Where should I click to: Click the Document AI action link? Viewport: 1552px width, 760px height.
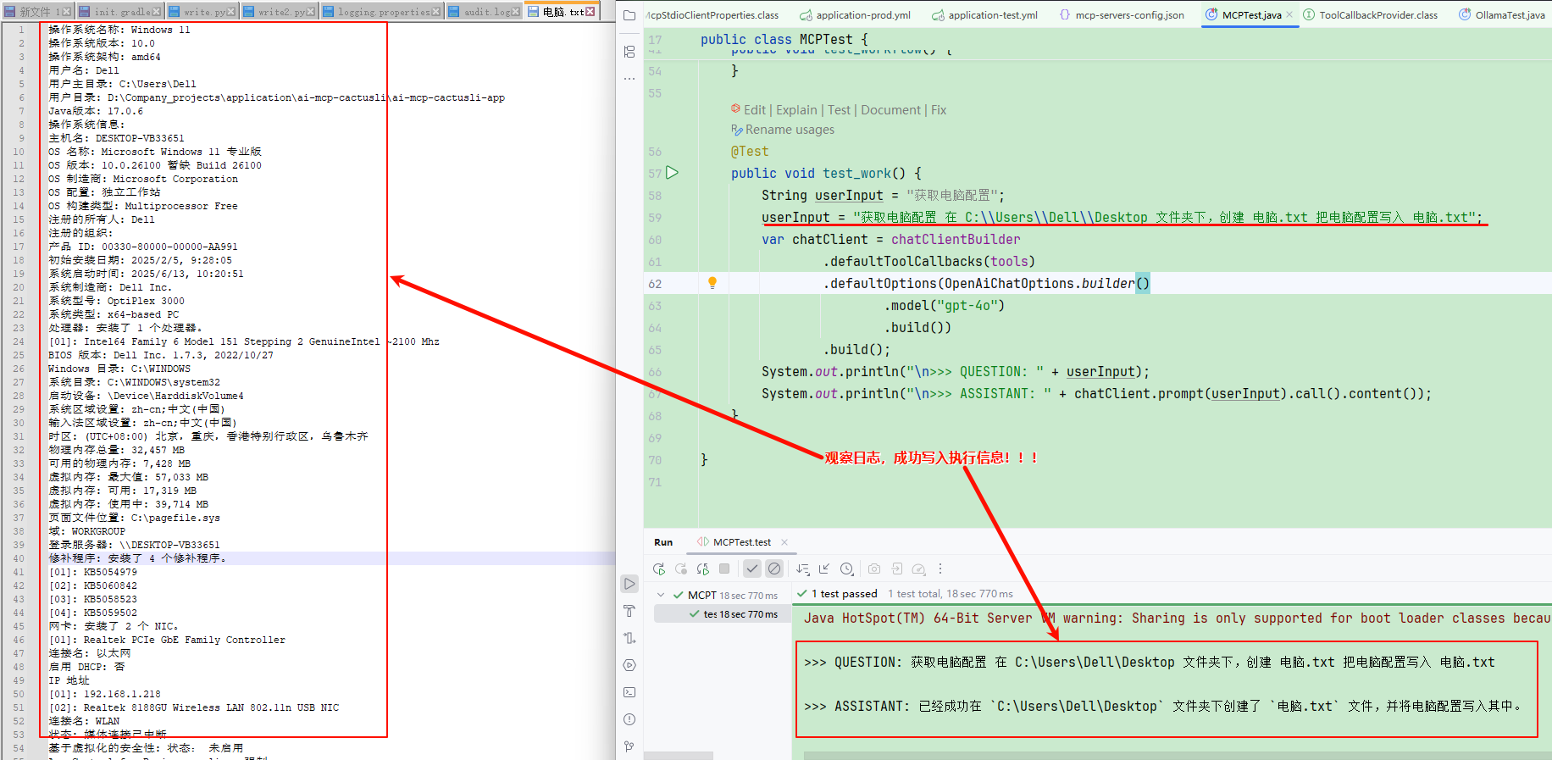point(890,110)
